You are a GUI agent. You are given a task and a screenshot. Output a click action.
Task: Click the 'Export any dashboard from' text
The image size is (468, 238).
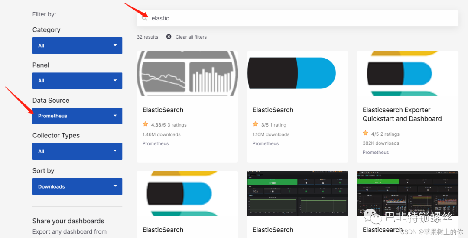69,232
